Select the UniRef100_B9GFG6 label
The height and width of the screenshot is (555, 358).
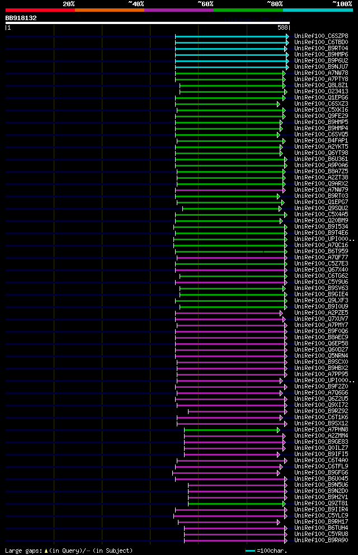point(321,472)
